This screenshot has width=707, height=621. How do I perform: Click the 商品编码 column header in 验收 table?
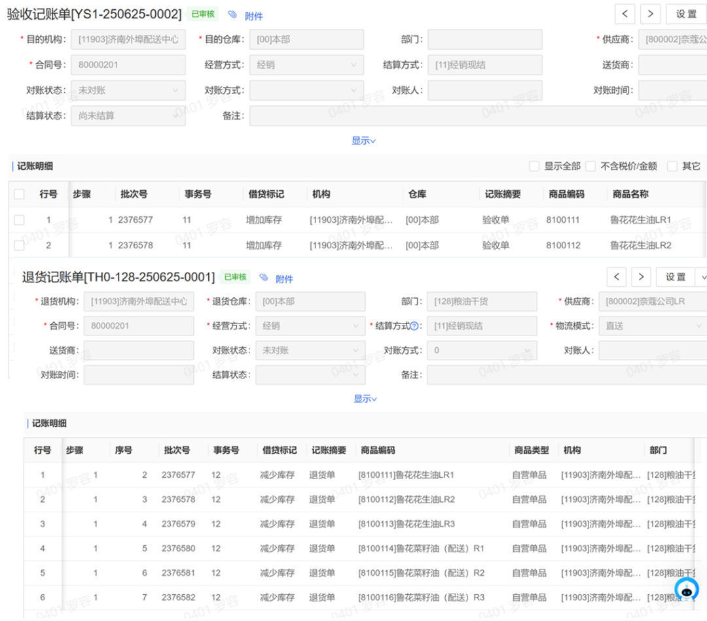point(566,194)
